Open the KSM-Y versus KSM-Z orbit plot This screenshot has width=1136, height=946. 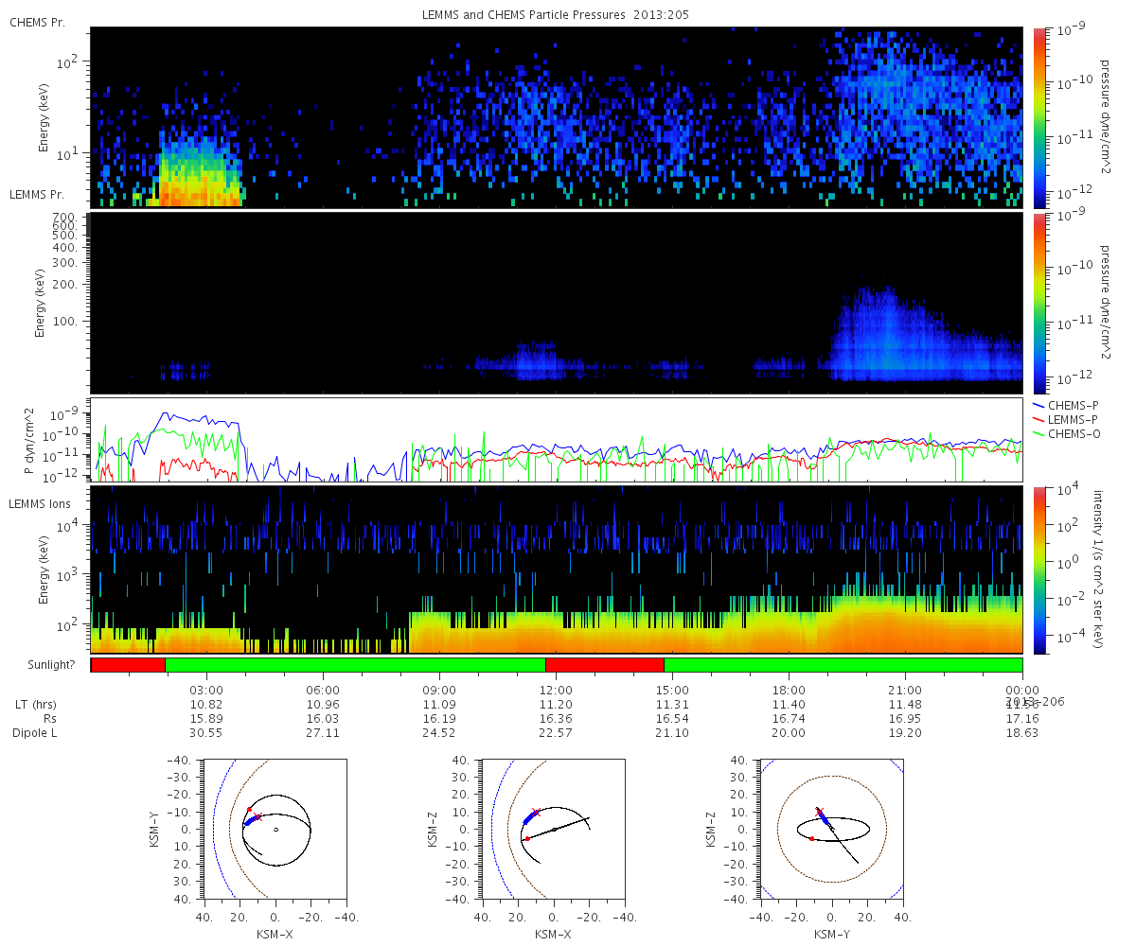(831, 830)
